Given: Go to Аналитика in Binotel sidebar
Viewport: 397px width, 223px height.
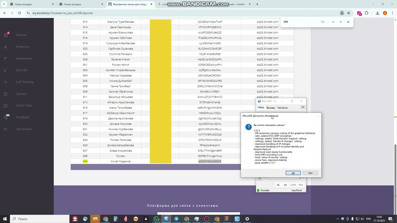Looking at the screenshot, I should click(x=24, y=59).
